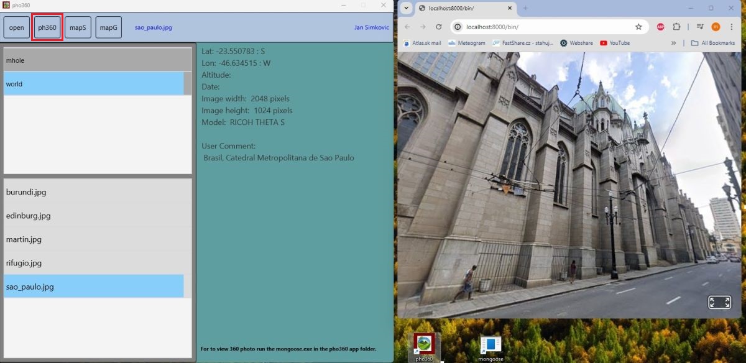
Task: Open the YouTube bookmark
Action: tap(615, 43)
